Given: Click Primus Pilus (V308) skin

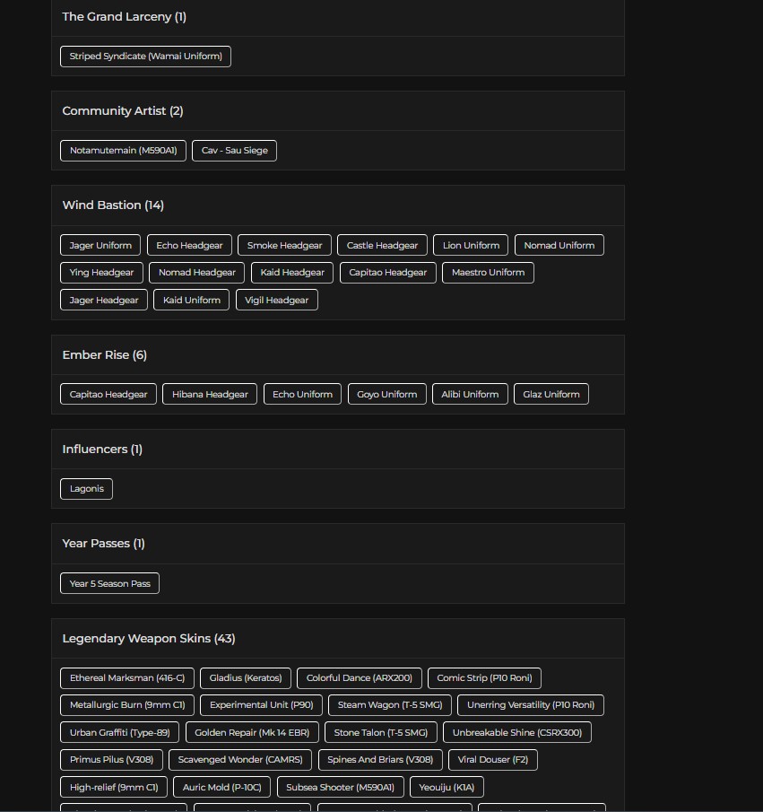Looking at the screenshot, I should click(111, 760).
